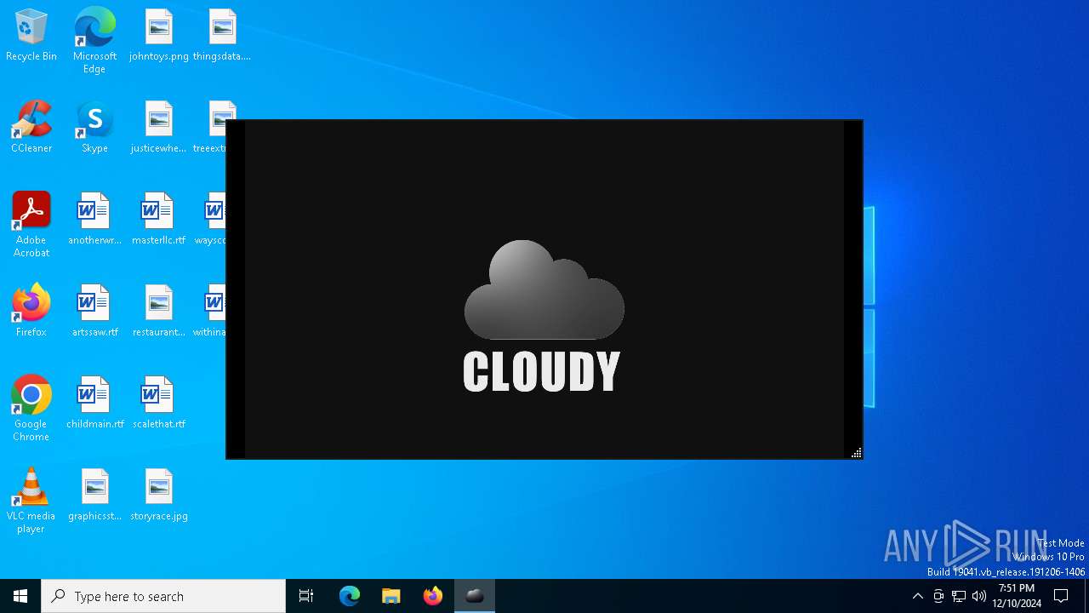The image size is (1089, 613).
Task: Open Firefox from the taskbar
Action: tap(433, 596)
